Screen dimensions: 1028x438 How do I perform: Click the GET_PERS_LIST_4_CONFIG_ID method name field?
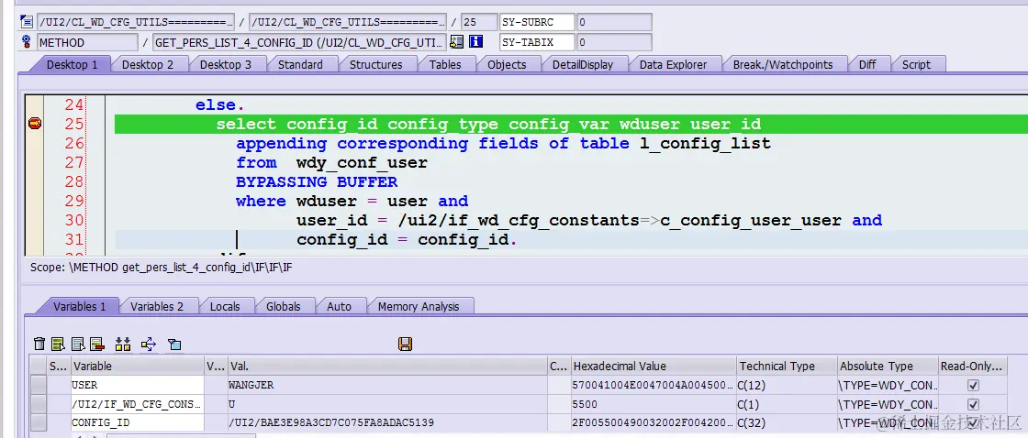click(x=299, y=42)
